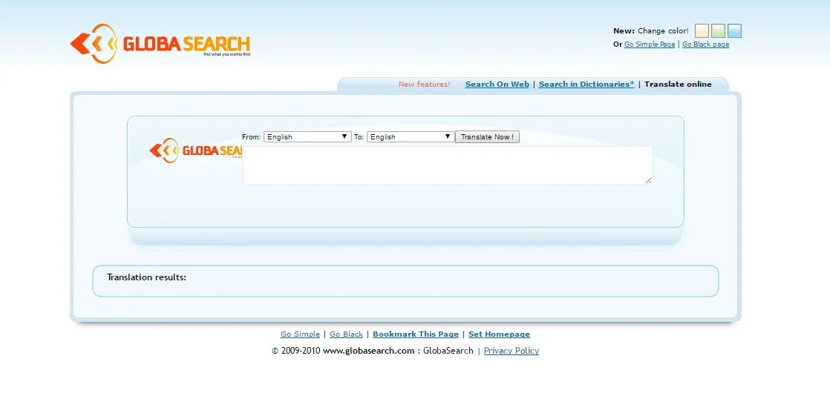This screenshot has height=416, width=830.
Task: Click the small GlobaSearch logo beside translator
Action: [195, 151]
